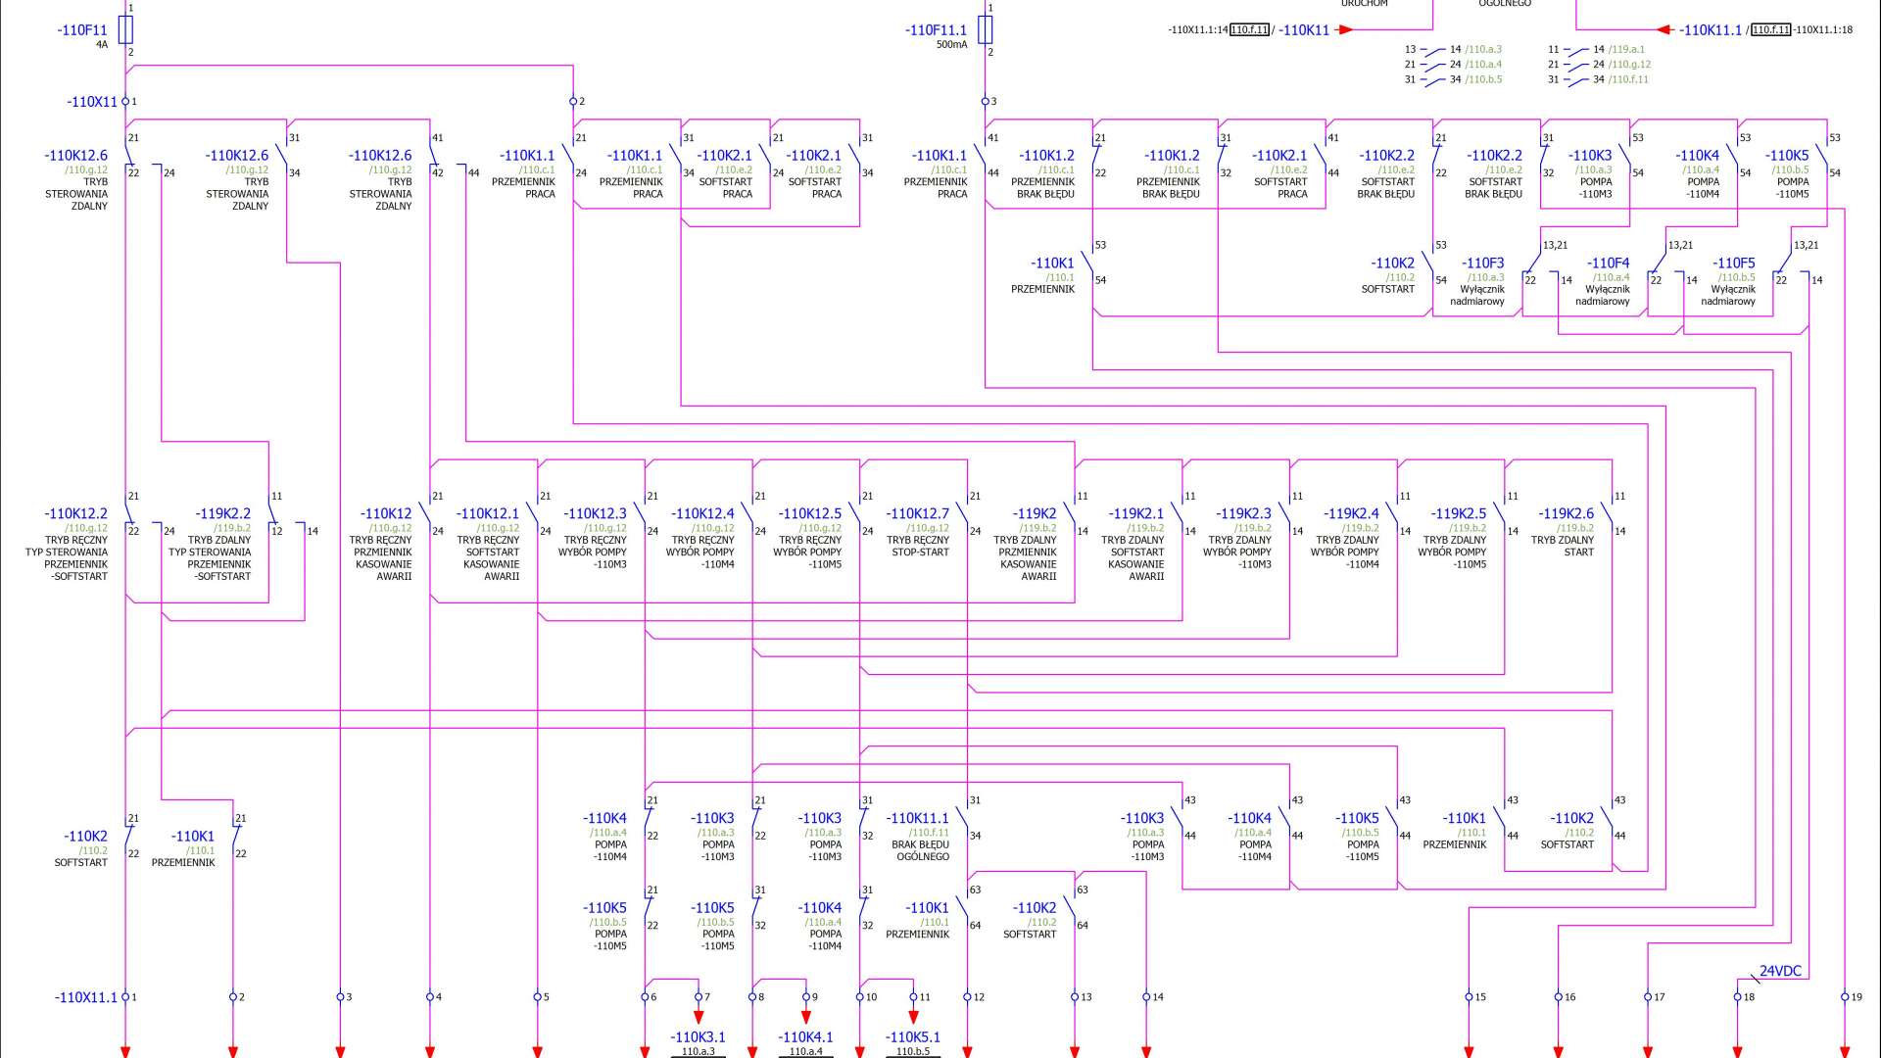
Task: Click the -110X11.1 terminal strip label
Action: [x=86, y=997]
